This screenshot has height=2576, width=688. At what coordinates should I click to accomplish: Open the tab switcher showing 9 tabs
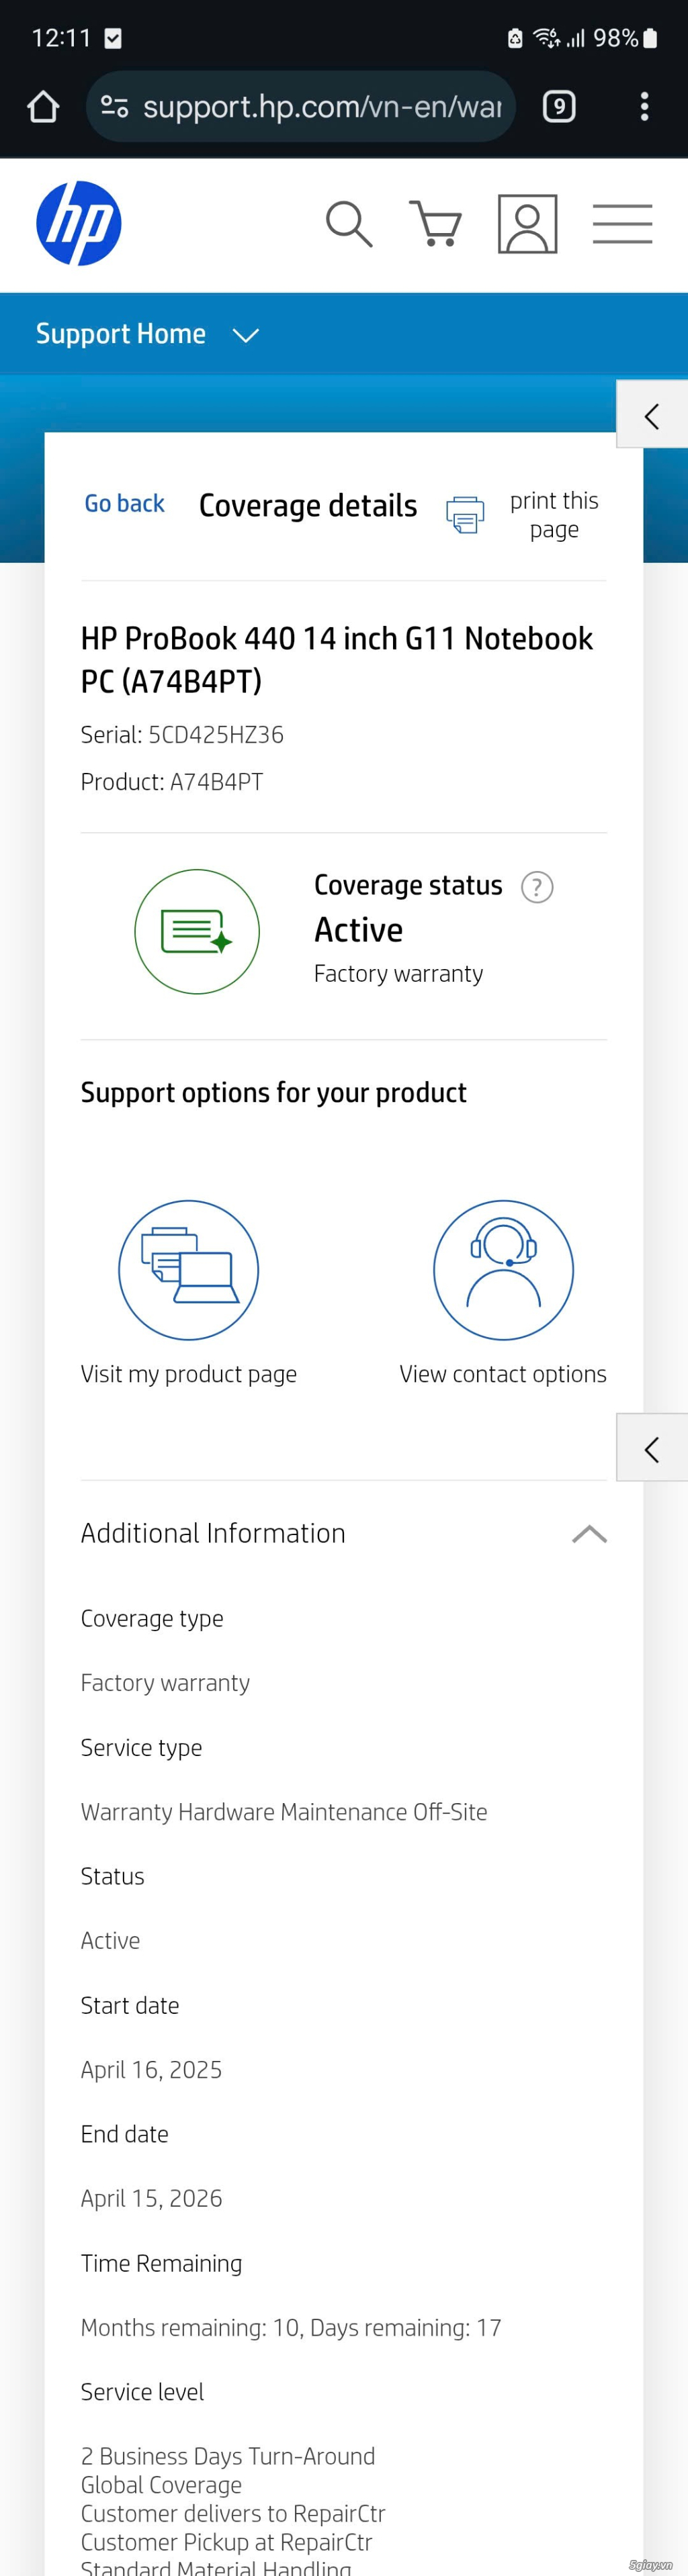point(559,106)
